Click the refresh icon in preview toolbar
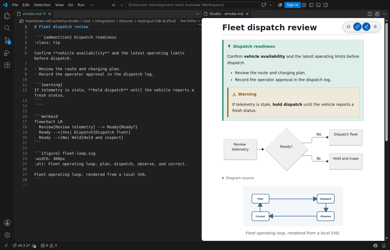390x250 pixels. 348,27
